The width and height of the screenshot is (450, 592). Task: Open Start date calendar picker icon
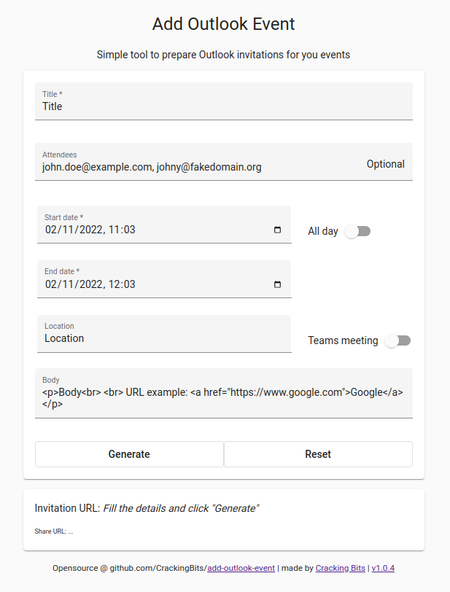point(277,230)
